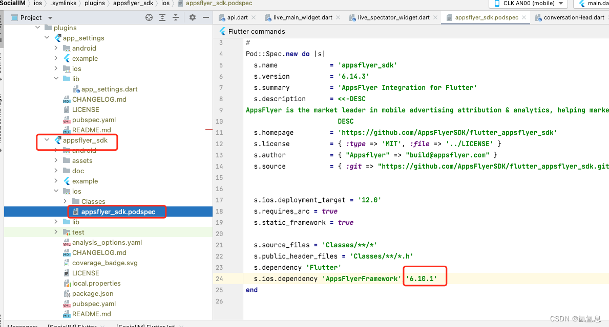
Task: Click the .symlinks breadcrumb
Action: (63, 3)
